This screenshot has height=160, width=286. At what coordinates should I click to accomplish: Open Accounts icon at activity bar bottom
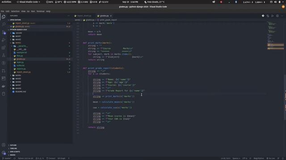4,145
